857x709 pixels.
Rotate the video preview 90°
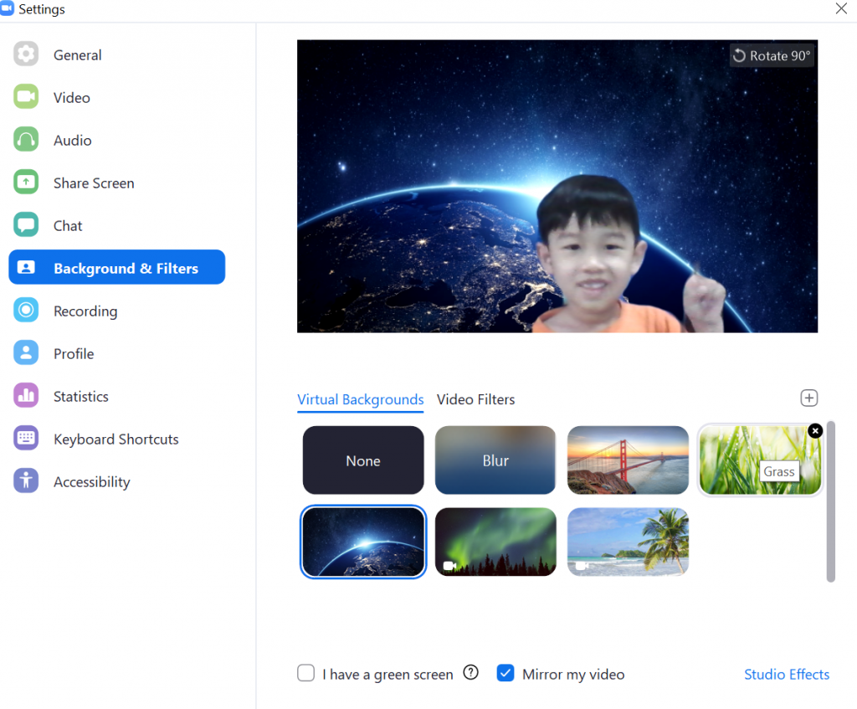tap(772, 56)
